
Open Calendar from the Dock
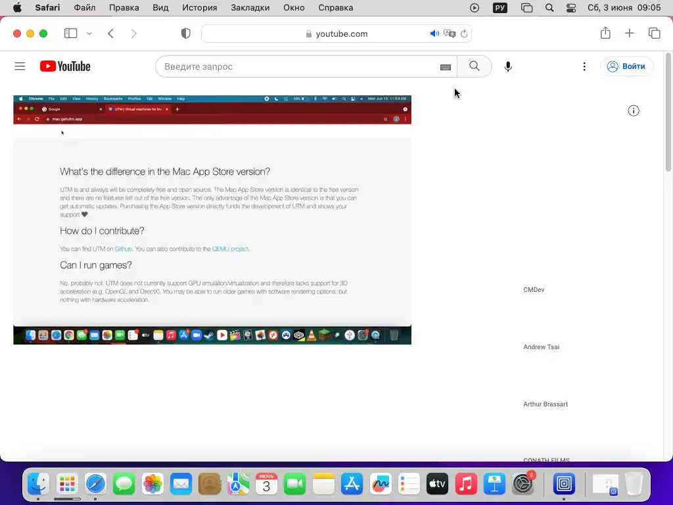(x=267, y=485)
